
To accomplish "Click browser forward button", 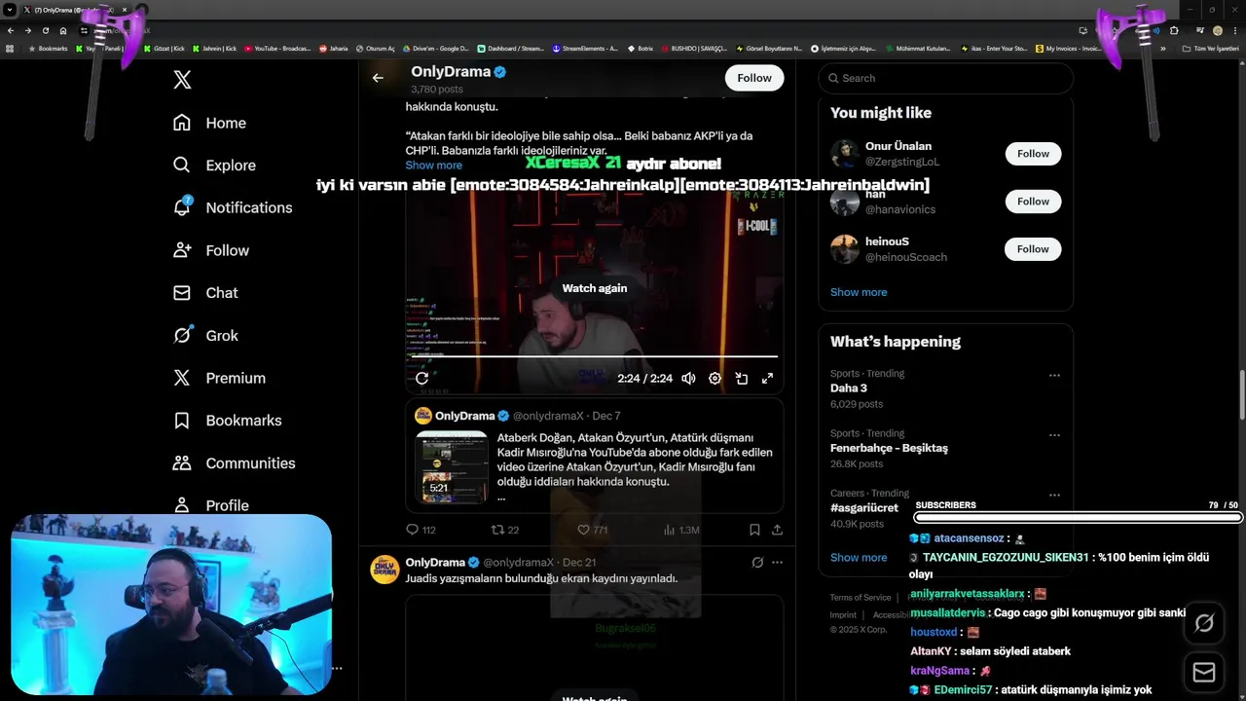I will (27, 30).
